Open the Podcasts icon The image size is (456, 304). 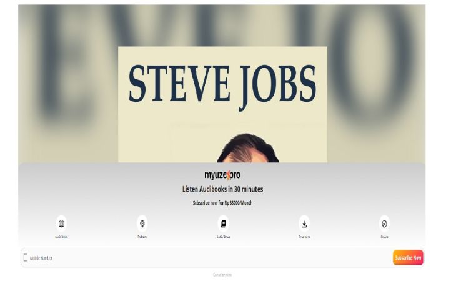click(x=142, y=223)
